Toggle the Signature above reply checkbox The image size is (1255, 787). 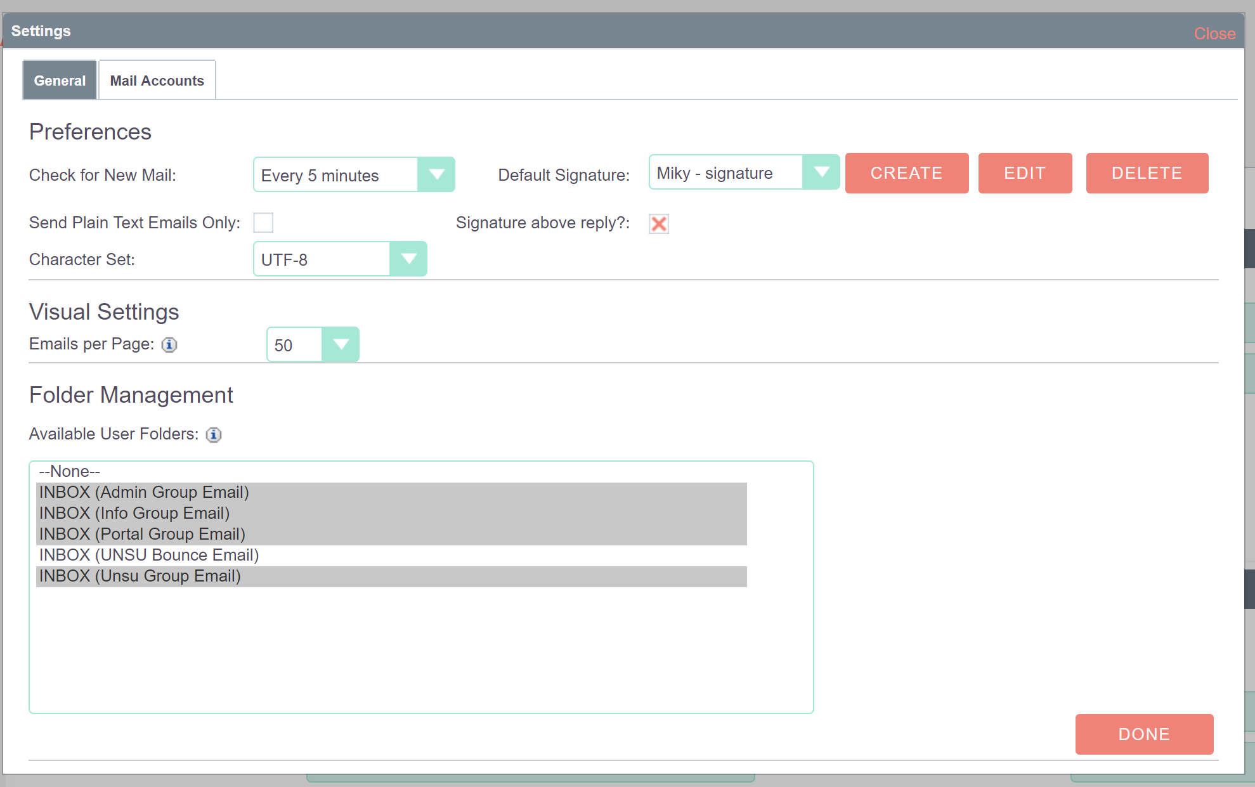(x=659, y=223)
